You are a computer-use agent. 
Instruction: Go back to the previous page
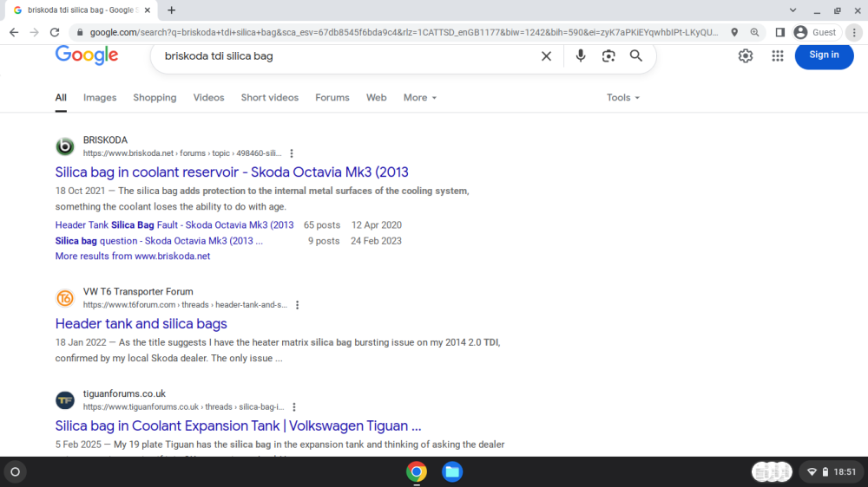[x=14, y=33]
